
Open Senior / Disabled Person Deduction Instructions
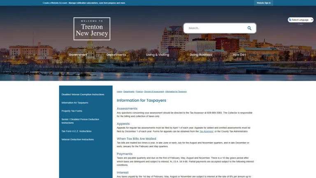click(x=80, y=121)
